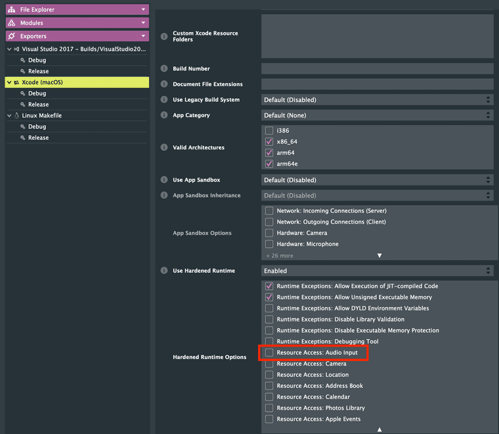Click the info icon beside App Category
The image size is (499, 434).
coord(164,115)
